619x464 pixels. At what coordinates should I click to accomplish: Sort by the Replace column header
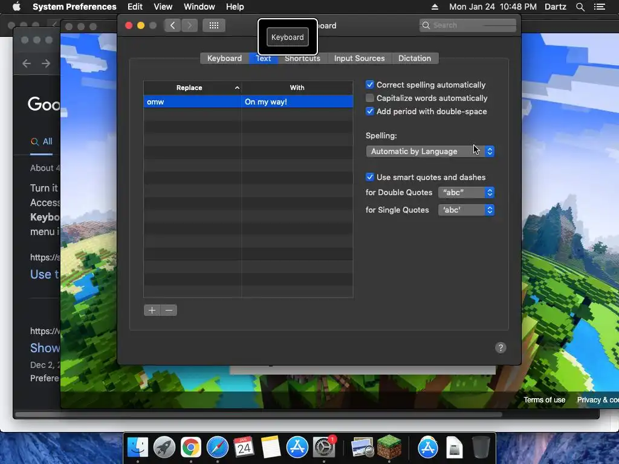[x=192, y=88]
